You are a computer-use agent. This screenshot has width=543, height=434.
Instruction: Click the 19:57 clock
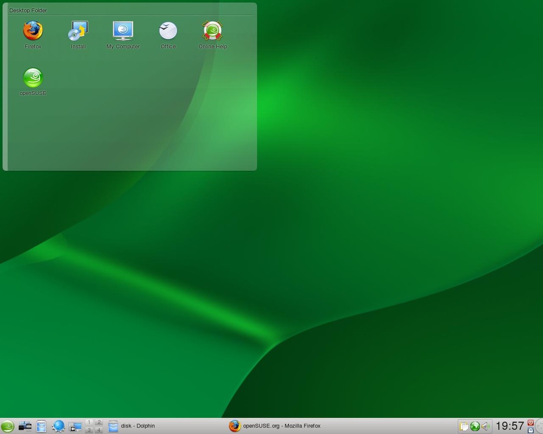pyautogui.click(x=510, y=426)
